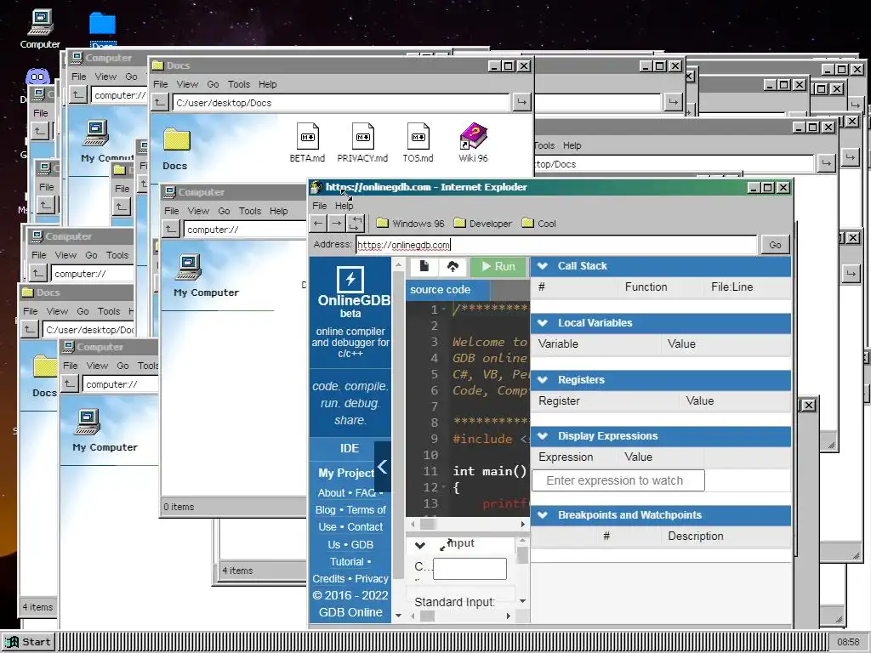The height and width of the screenshot is (653, 871).
Task: Open PRIVACY.md file in Docs window
Action: click(362, 143)
